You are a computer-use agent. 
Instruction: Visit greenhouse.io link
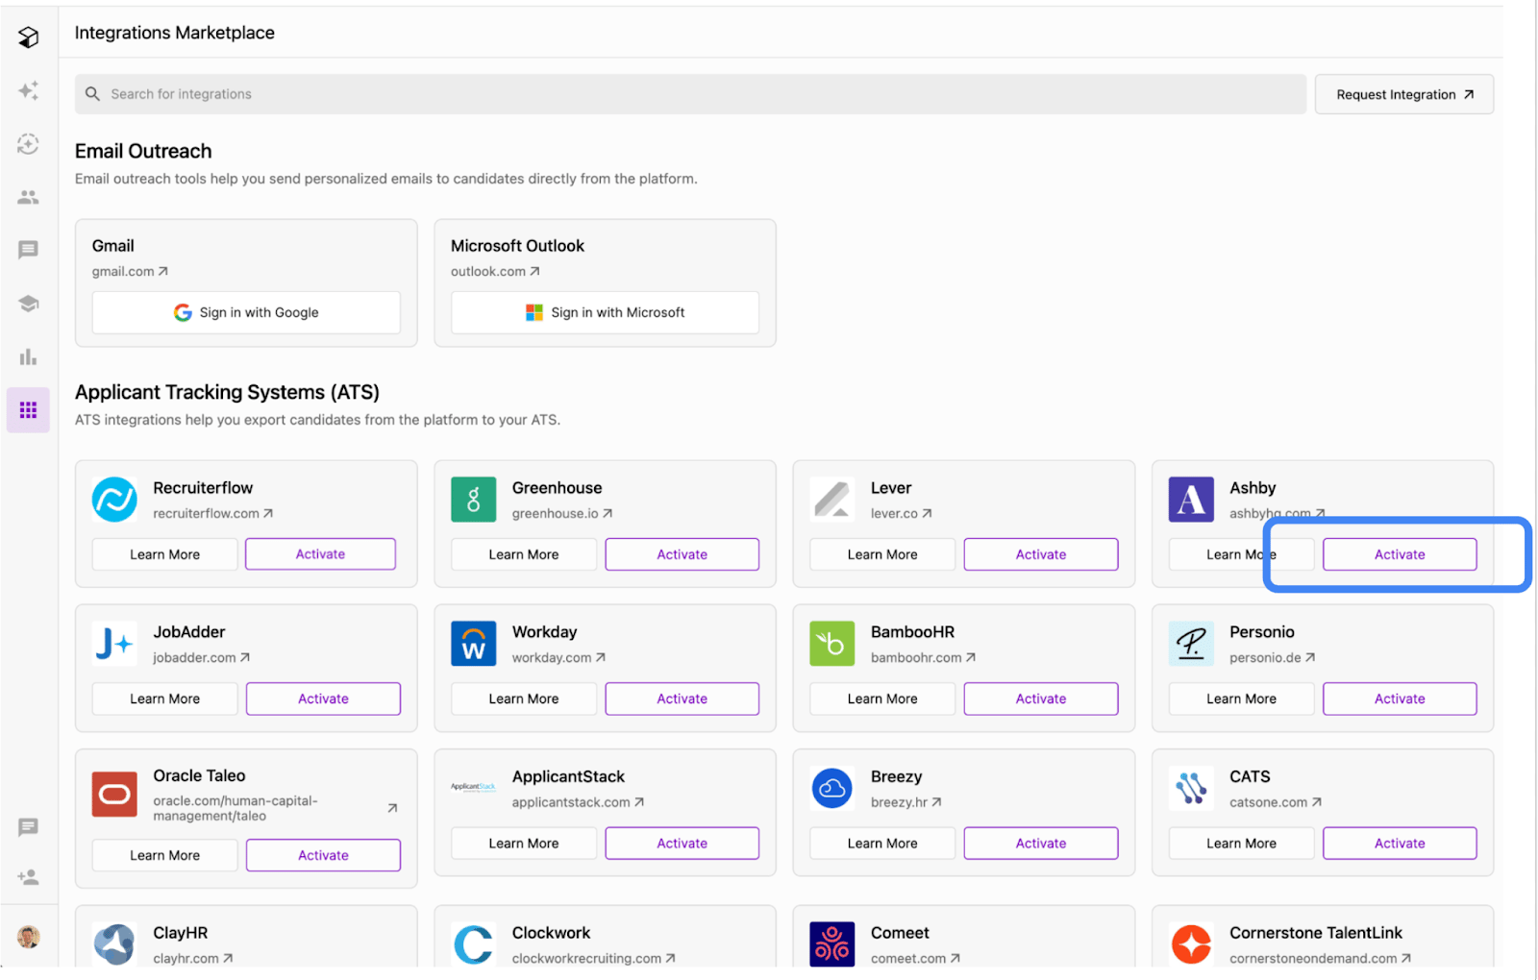point(562,514)
